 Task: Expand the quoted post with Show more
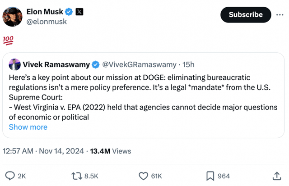coord(28,127)
